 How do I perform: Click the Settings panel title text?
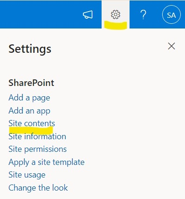(30, 49)
